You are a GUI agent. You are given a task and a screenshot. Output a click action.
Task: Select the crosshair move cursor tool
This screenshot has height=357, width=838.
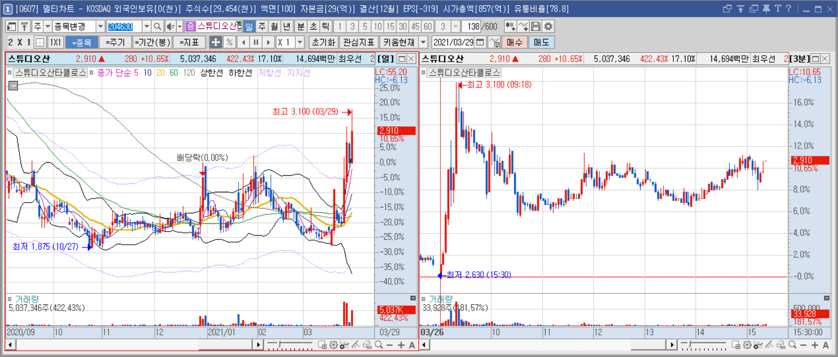215,42
